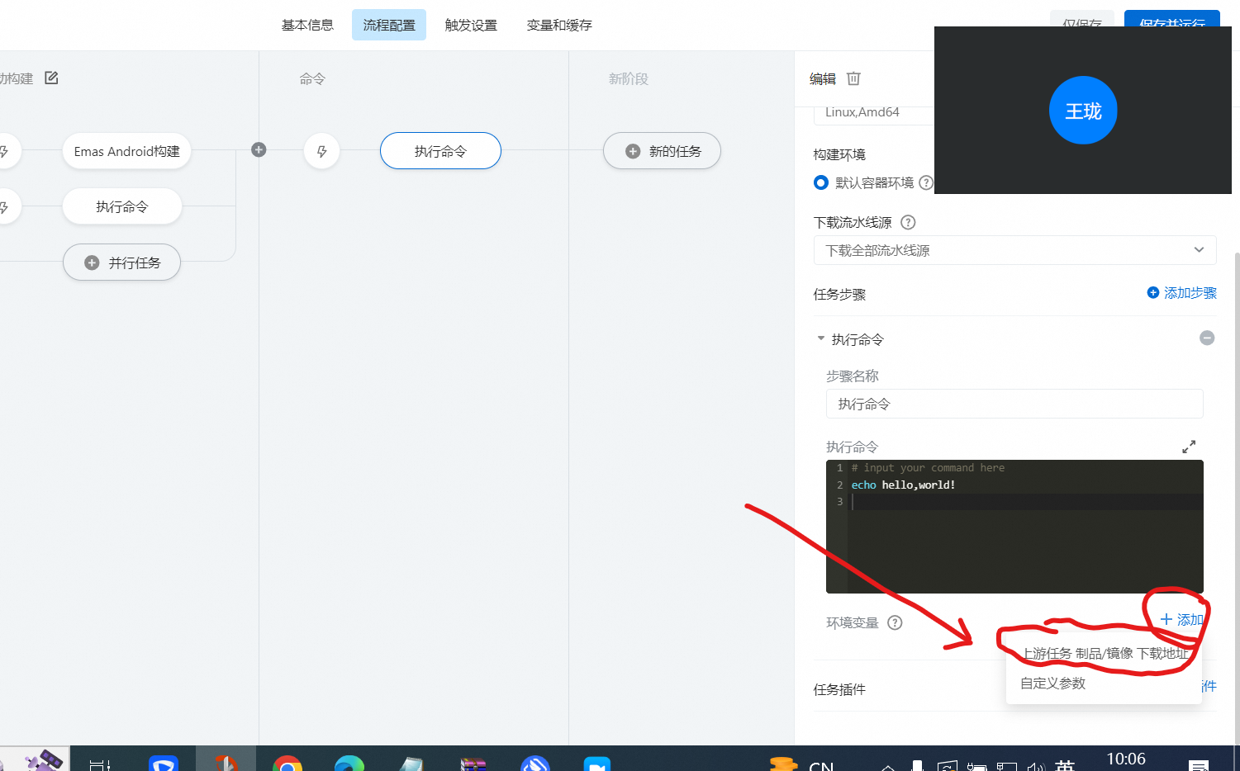
Task: Show help for 默认容器环境
Action: coord(926,182)
